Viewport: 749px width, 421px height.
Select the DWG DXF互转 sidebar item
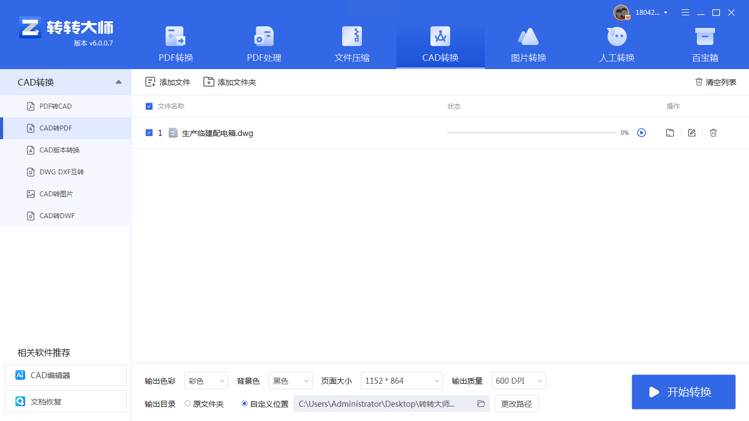pos(66,172)
